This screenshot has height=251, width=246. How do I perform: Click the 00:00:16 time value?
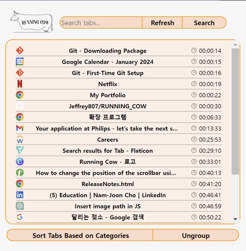pos(210,73)
